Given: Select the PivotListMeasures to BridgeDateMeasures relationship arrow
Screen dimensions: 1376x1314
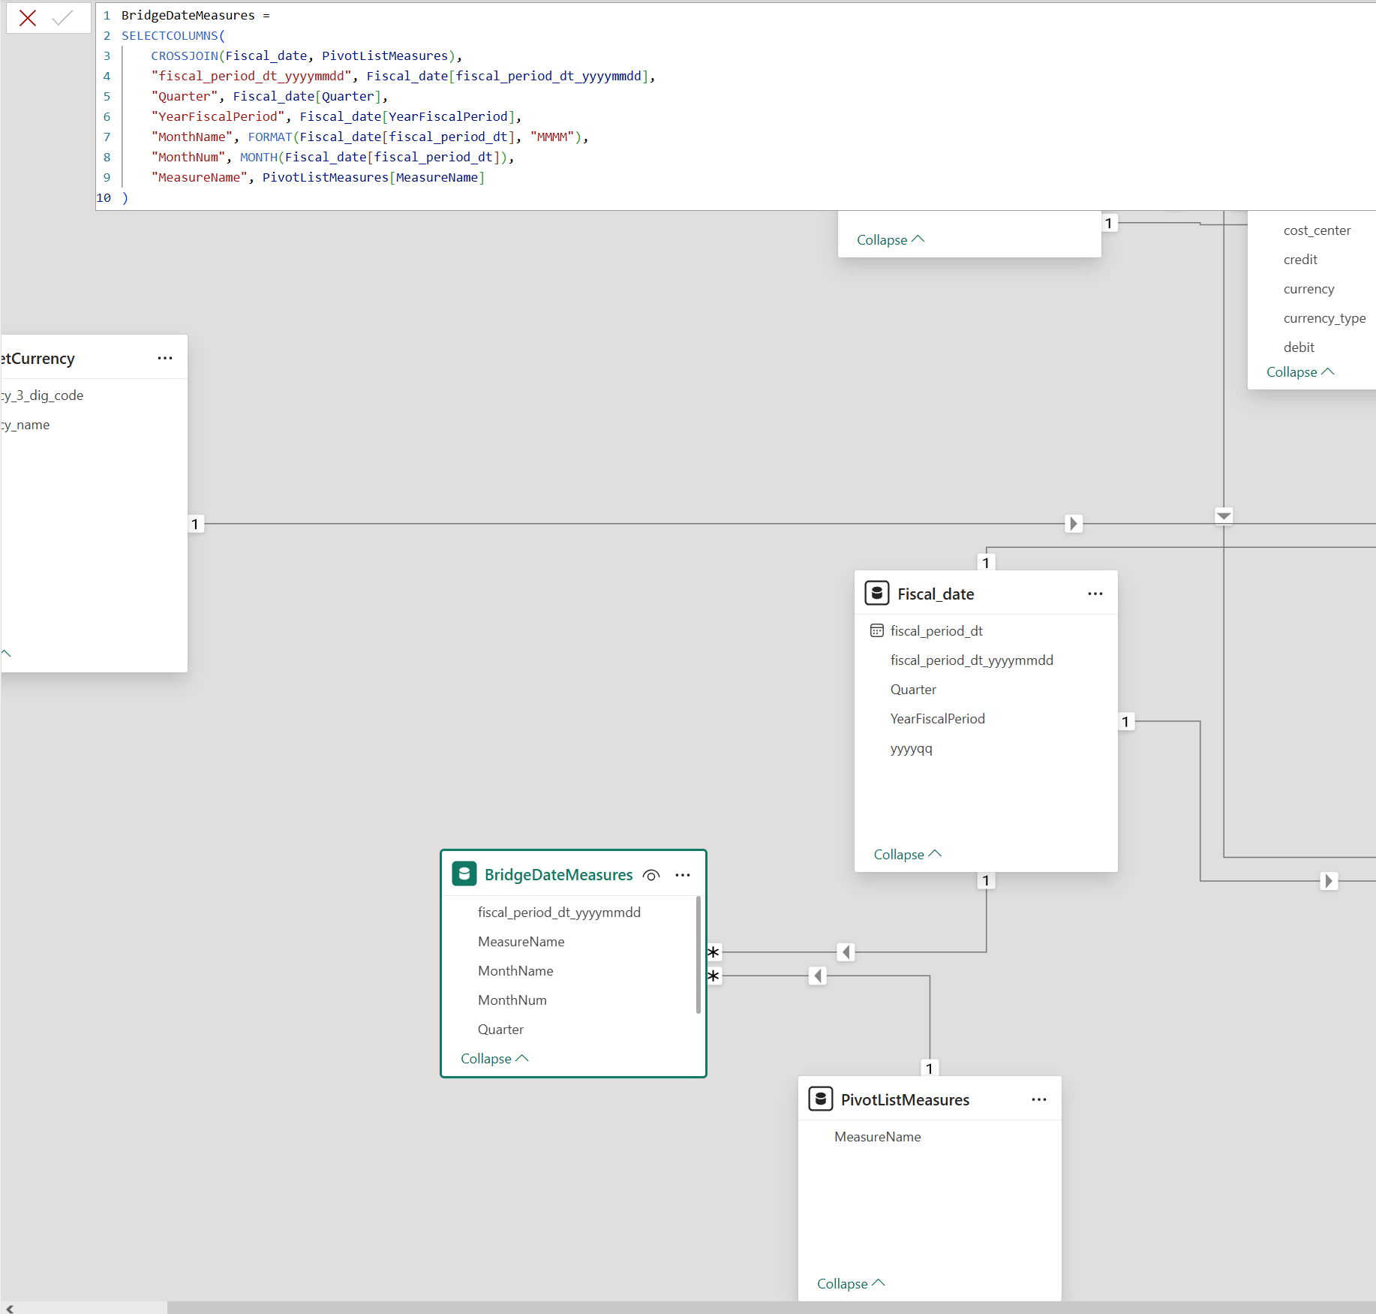Looking at the screenshot, I should coord(818,976).
